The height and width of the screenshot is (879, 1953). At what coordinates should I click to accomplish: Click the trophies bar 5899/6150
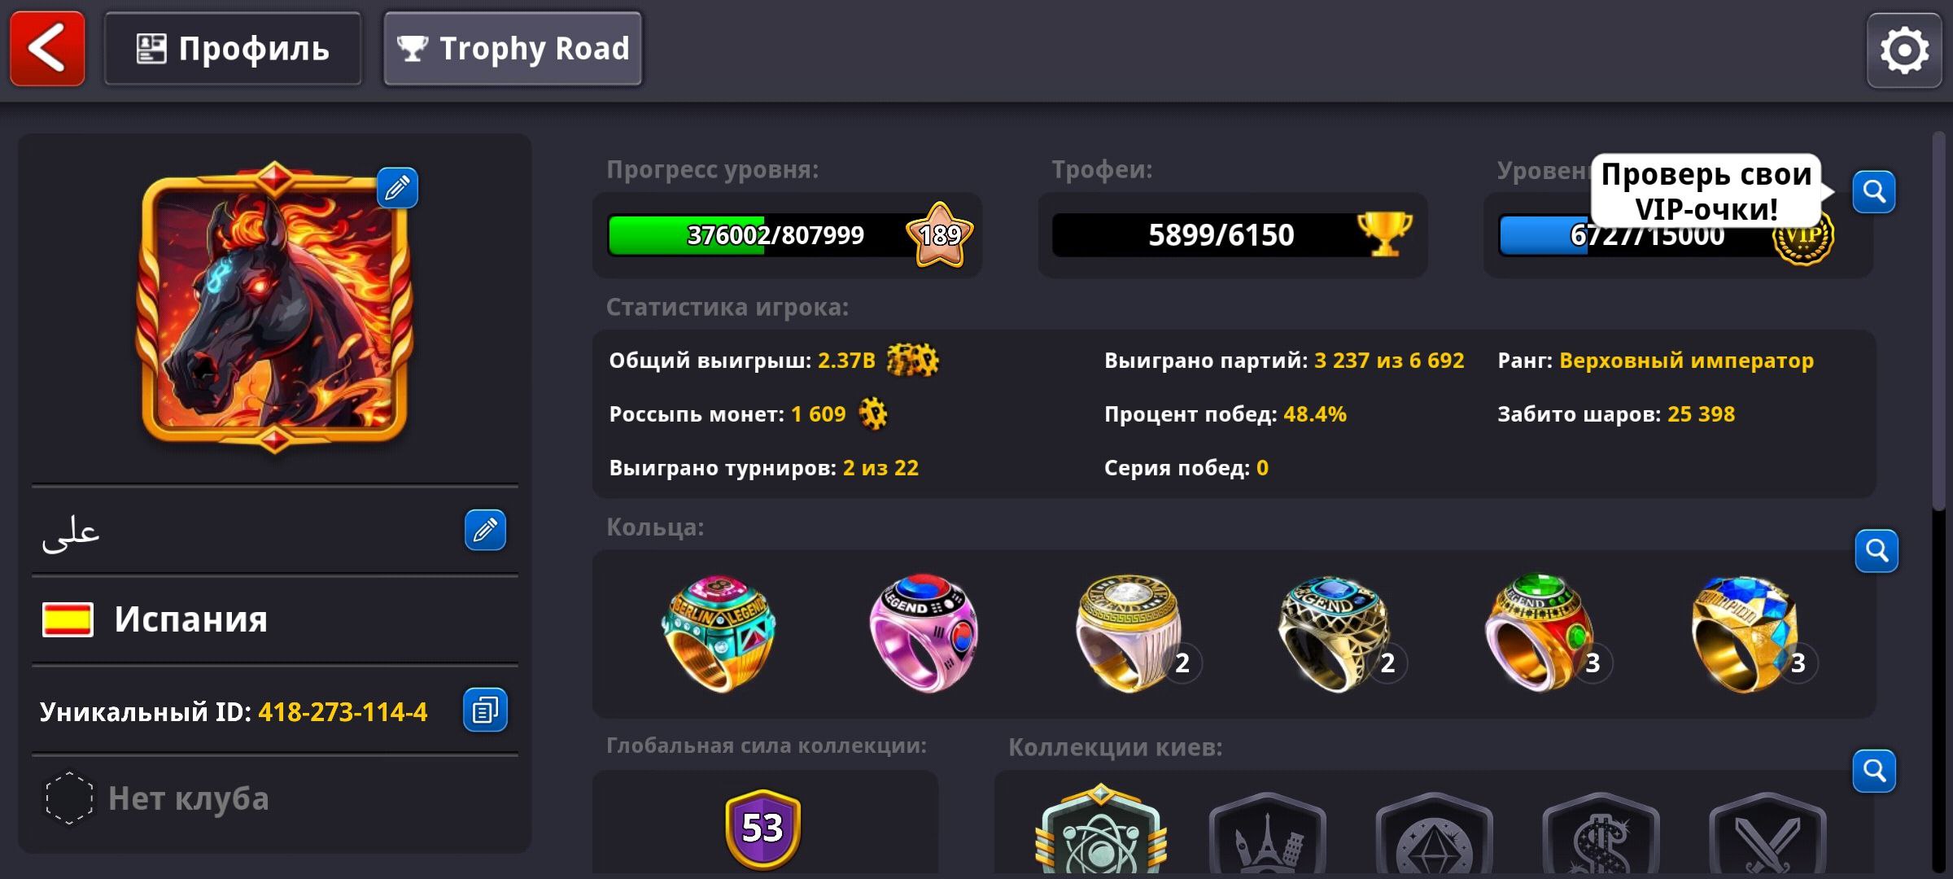click(x=1232, y=235)
